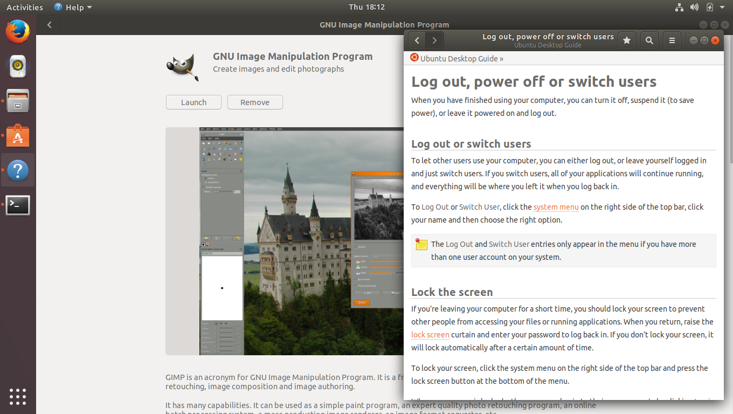Launch GIMP with the Launch button
The image size is (733, 414).
pyautogui.click(x=193, y=102)
